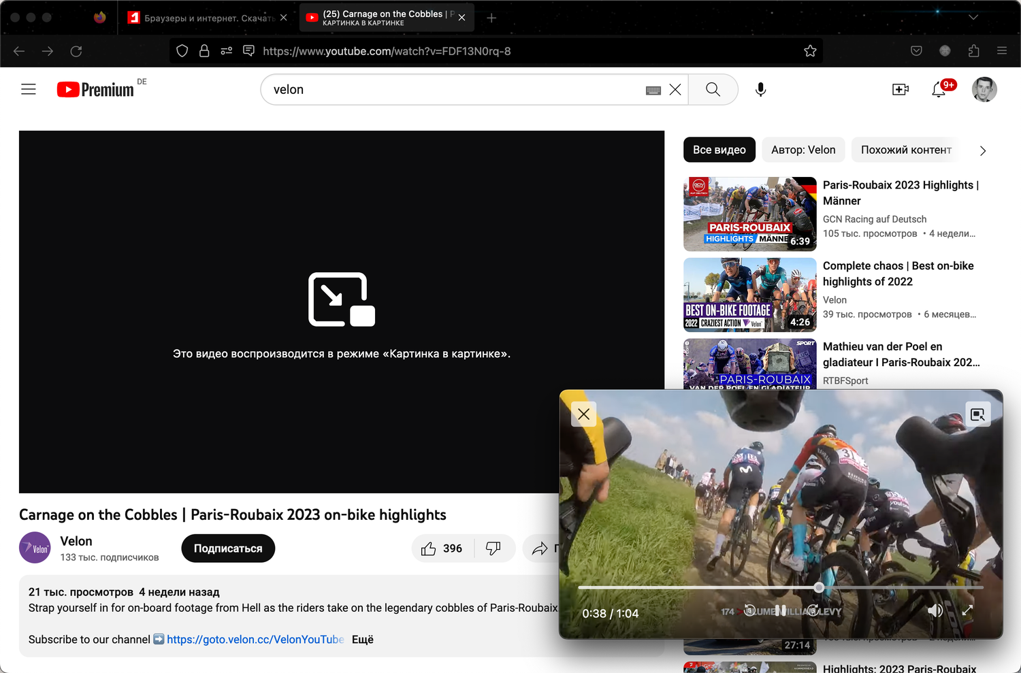Viewport: 1021px width, 673px height.
Task: Open Paris-Roubaix 2023 Highlights | Männer title
Action: coord(901,193)
